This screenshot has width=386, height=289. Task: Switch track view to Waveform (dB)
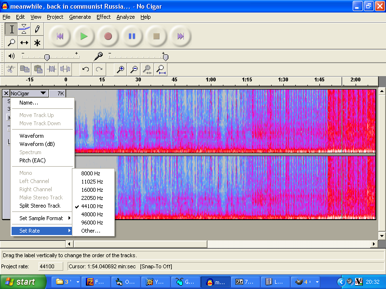[37, 144]
